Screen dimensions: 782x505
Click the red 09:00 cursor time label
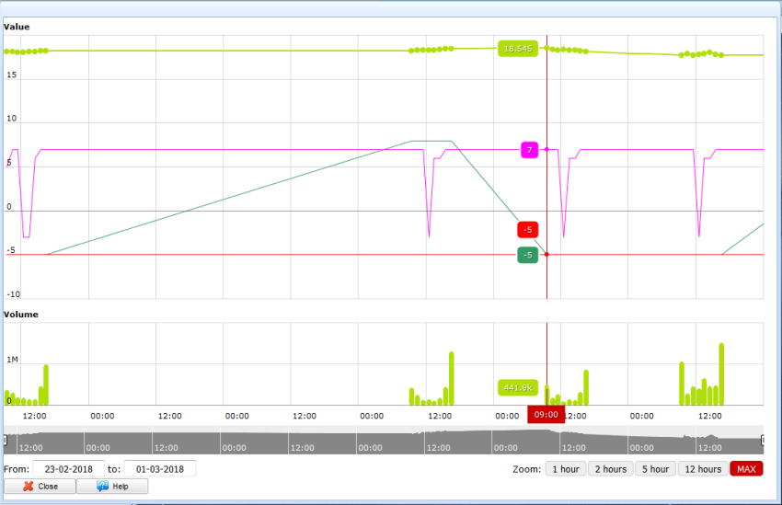coord(546,415)
